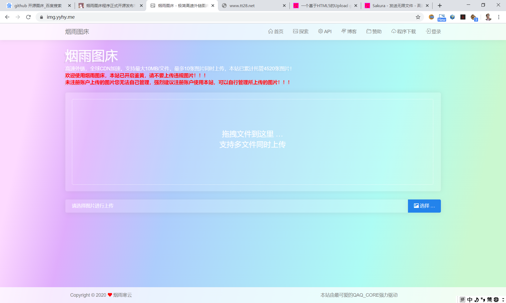Switch to Sakura 发送无限文件 tab
The height and width of the screenshot is (303, 506).
[x=397, y=6]
